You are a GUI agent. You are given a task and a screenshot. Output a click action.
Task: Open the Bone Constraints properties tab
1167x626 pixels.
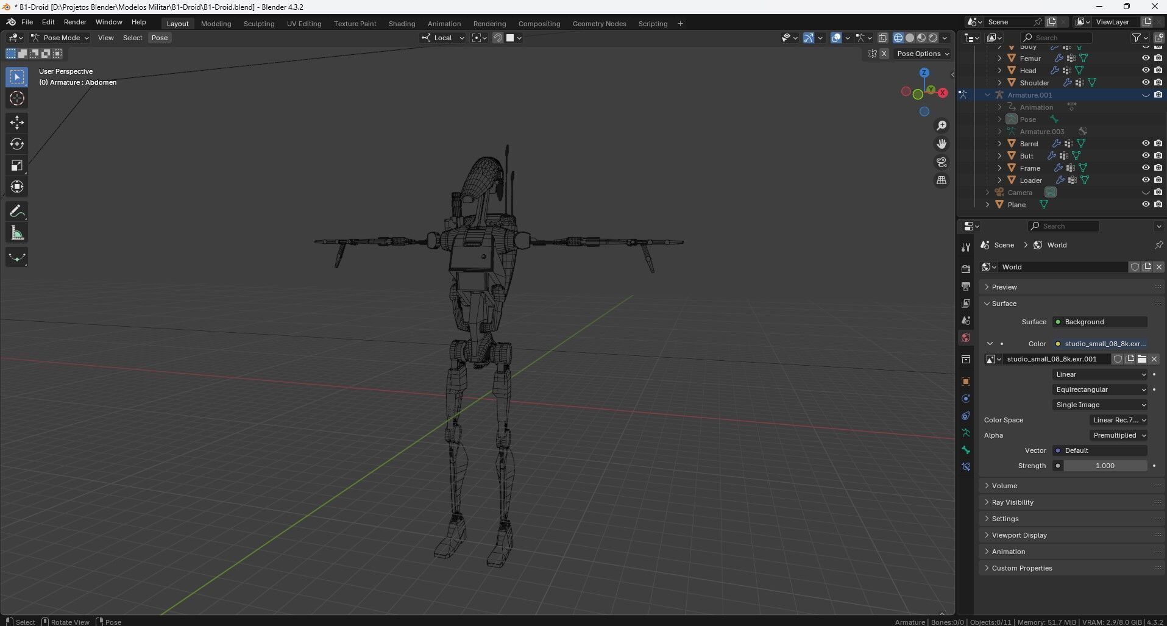point(965,467)
